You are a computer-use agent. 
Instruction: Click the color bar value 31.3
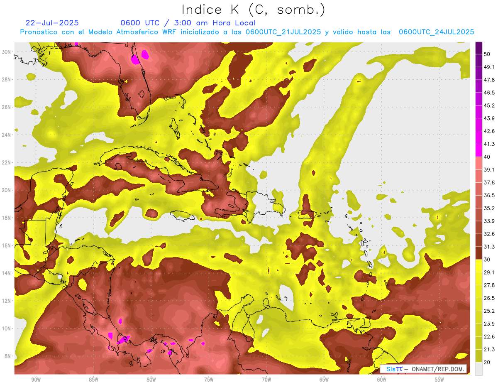(x=489, y=247)
